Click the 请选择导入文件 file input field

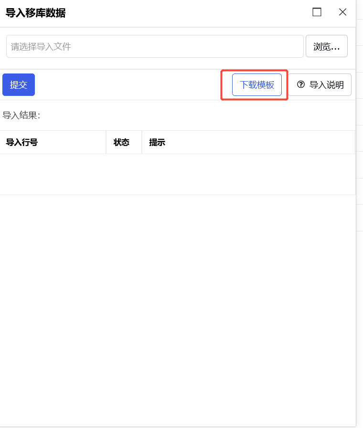tap(155, 46)
